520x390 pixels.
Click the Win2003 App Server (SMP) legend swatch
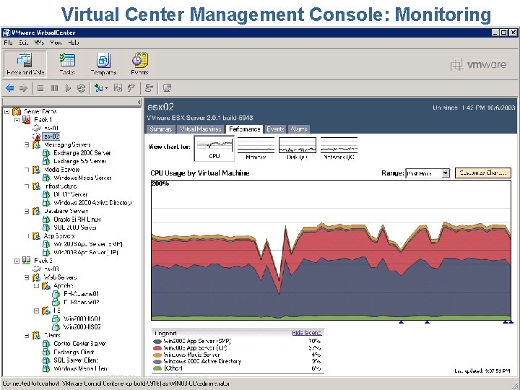click(x=157, y=341)
